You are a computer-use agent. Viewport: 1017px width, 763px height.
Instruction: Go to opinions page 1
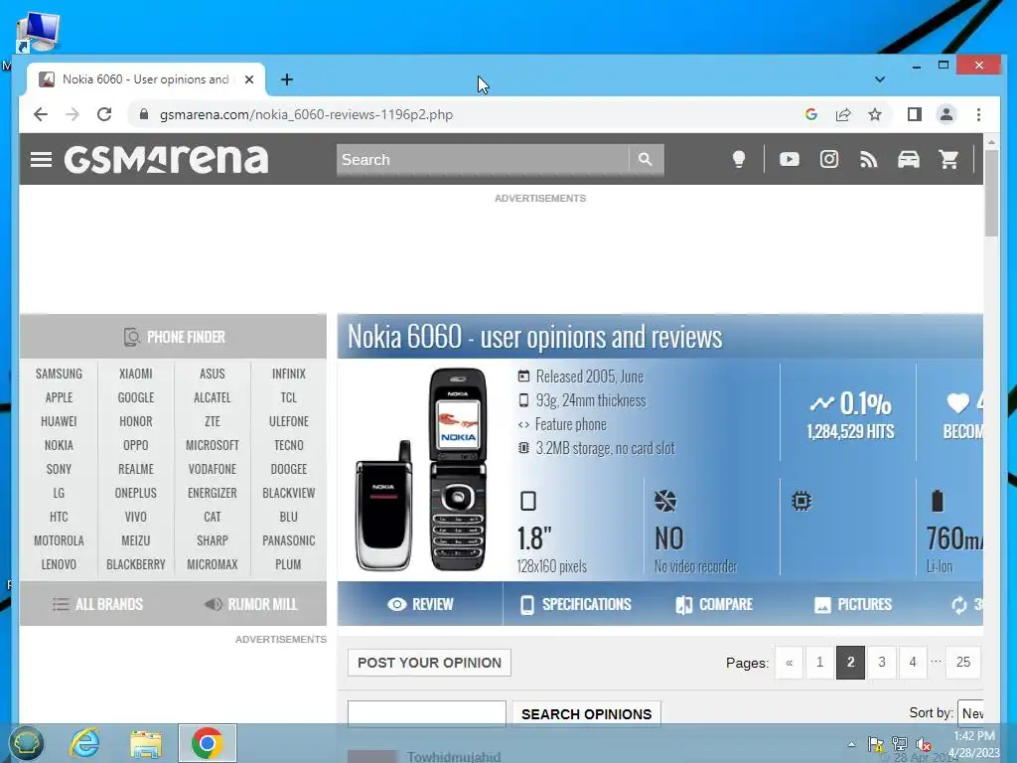click(819, 663)
